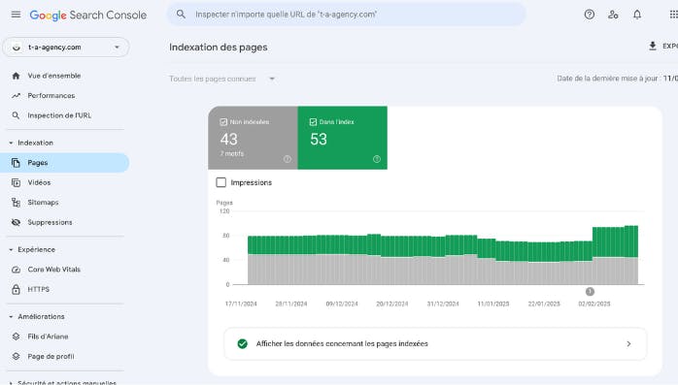The image size is (678, 385).
Task: Click the magnifier icon beside Inspection de l'URL
Action: tap(16, 115)
